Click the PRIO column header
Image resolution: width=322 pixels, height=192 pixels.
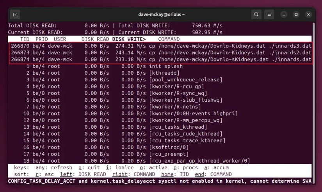pos(42,39)
